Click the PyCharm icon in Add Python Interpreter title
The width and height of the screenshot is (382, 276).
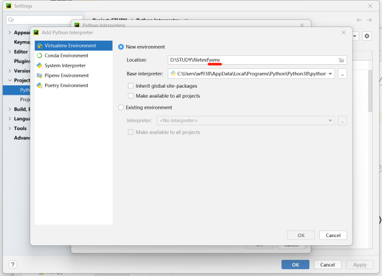(36, 32)
